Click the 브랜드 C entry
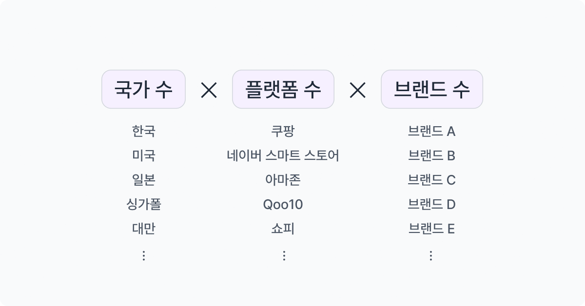Image resolution: width=585 pixels, height=306 pixels. point(431,180)
